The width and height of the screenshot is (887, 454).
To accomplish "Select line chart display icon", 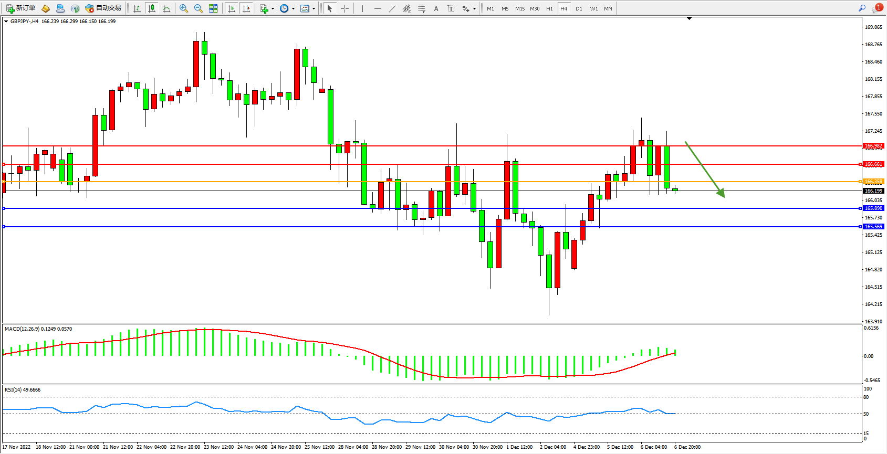I will 166,8.
